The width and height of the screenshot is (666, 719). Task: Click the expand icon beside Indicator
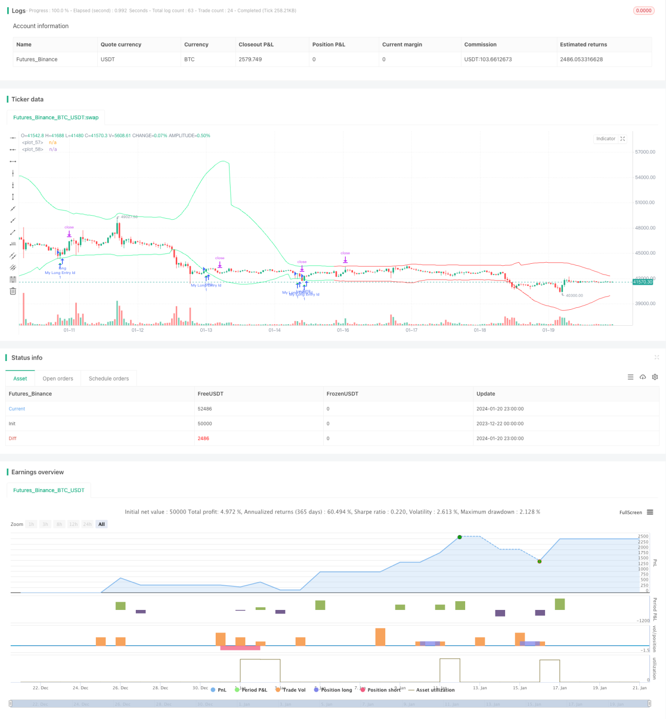(x=622, y=139)
